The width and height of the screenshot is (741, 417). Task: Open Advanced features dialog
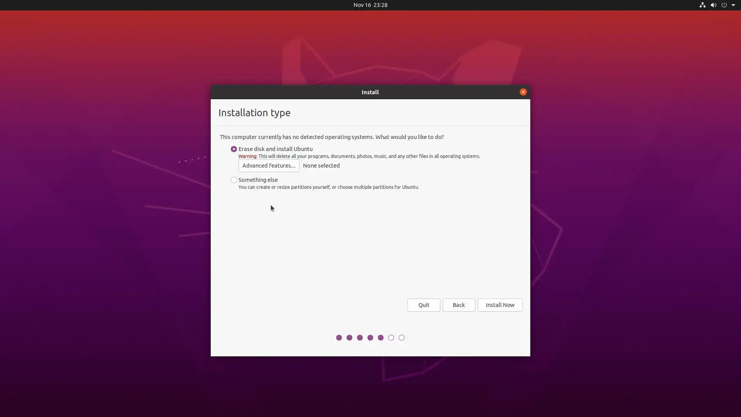point(269,166)
